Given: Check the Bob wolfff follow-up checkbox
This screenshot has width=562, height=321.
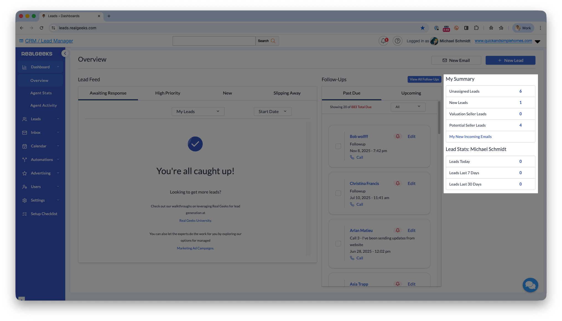Looking at the screenshot, I should [338, 146].
